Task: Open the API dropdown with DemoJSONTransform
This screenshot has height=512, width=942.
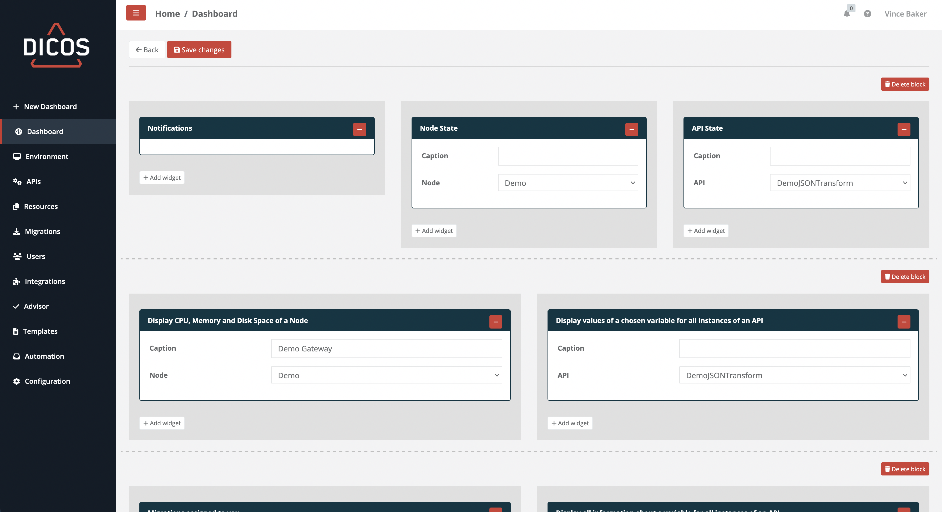Action: [x=840, y=183]
